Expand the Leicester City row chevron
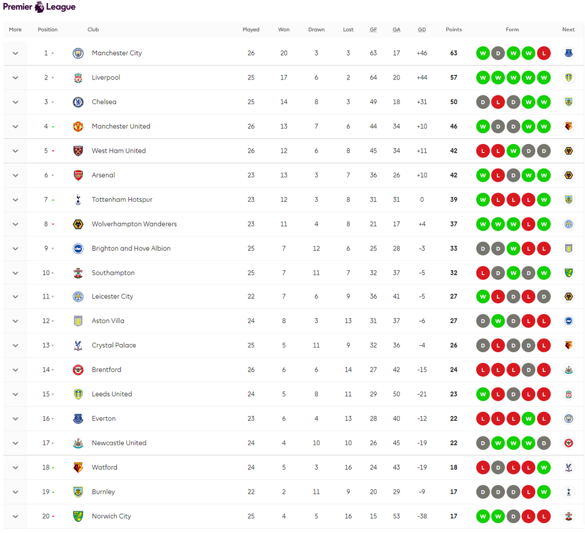 pos(15,297)
